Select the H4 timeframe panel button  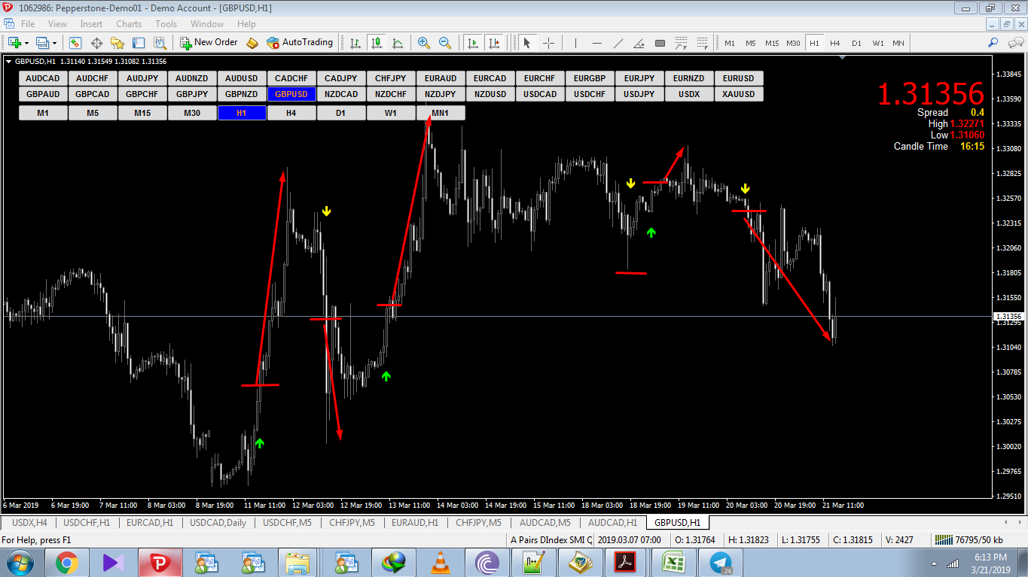pos(291,113)
